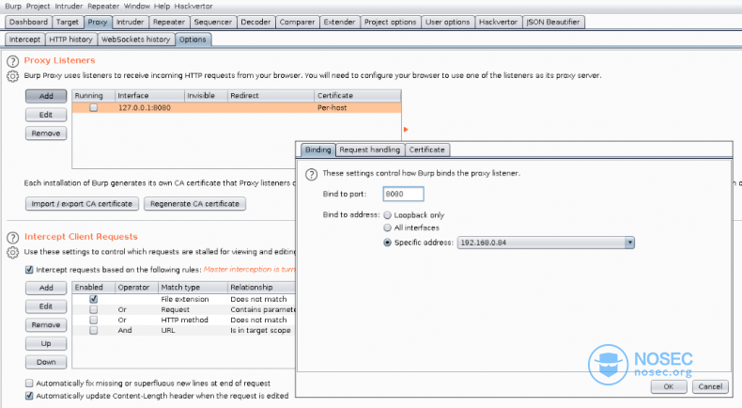Click Bind to port input field
742x408 pixels.
(x=403, y=194)
